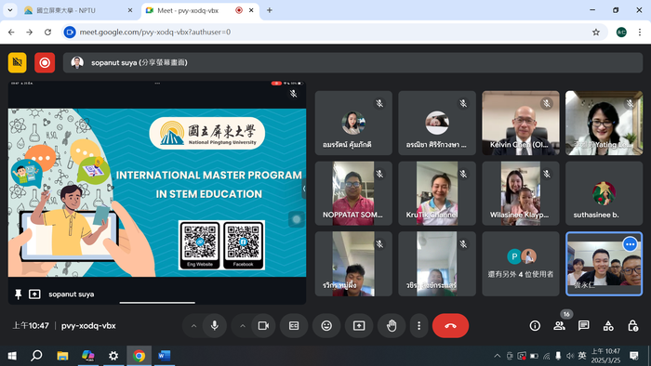Viewport: 651px width, 366px height.
Task: Open Windows taskbar search
Action: pyautogui.click(x=36, y=356)
